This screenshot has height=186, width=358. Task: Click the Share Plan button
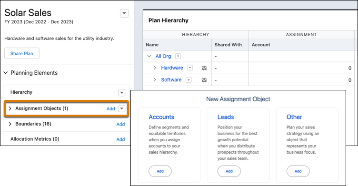tap(22, 53)
